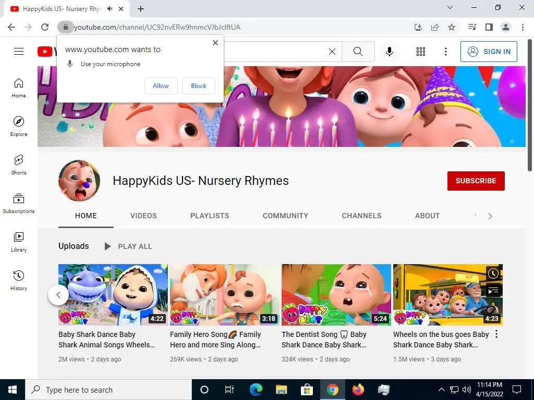The width and height of the screenshot is (534, 400).
Task: Switch to the COMMUNITY tab
Action: (285, 216)
